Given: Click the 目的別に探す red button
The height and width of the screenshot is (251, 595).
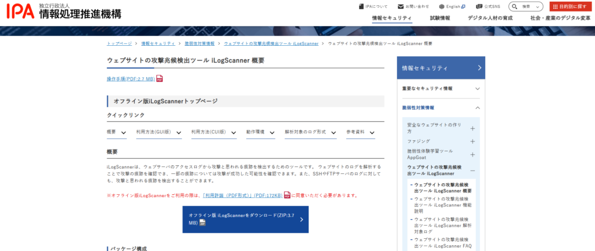Looking at the screenshot, I should [571, 6].
